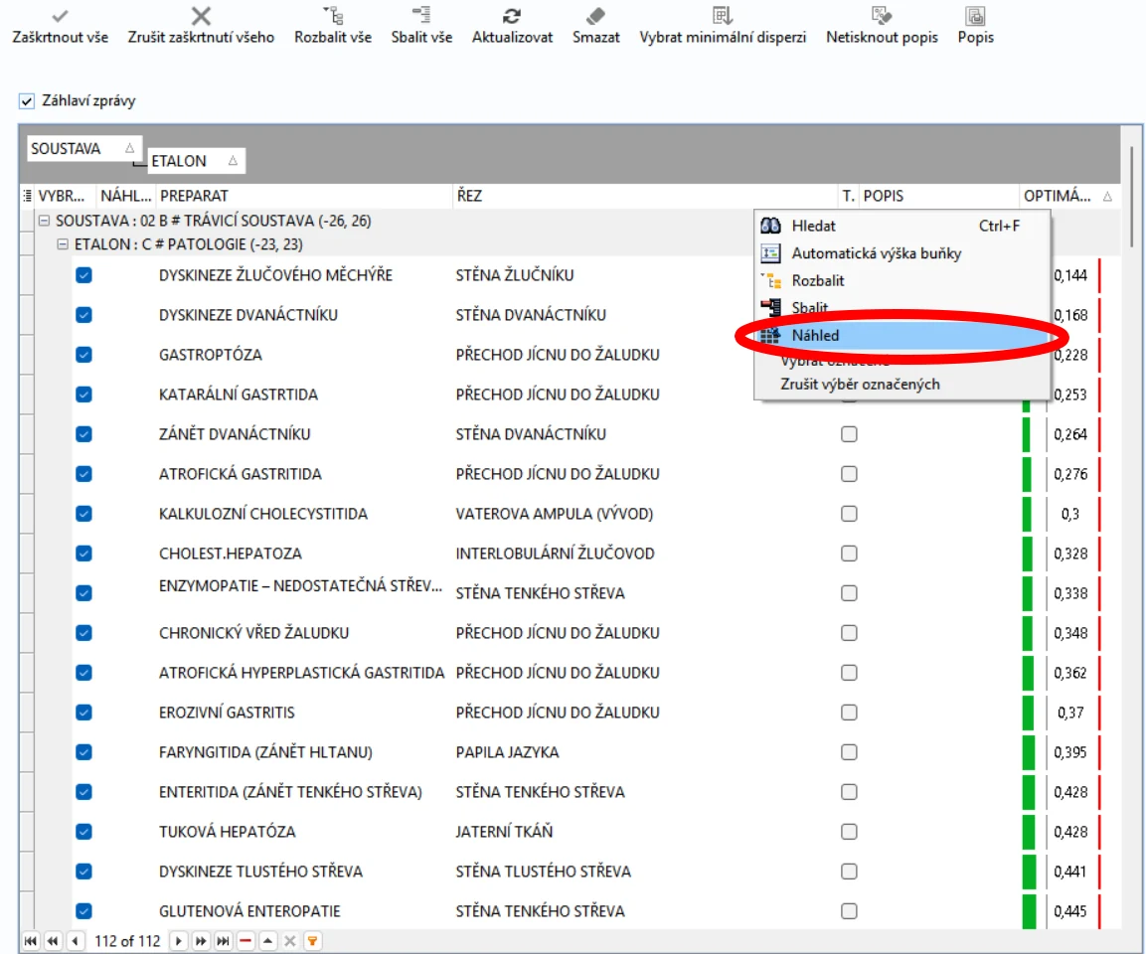Screen dimensions: 1146x954
Task: Uncheck the GASTROPTÓZA row checkbox
Action: 84,355
